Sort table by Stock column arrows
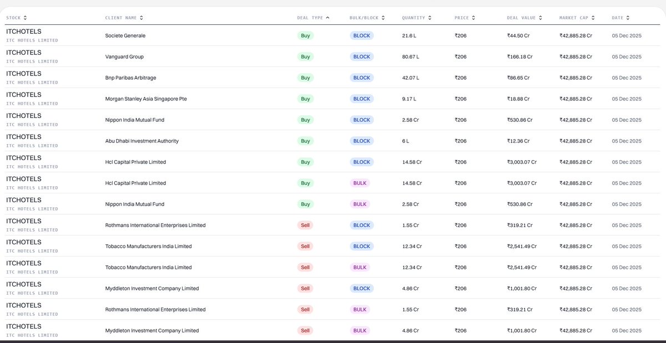The image size is (666, 343). 25,18
